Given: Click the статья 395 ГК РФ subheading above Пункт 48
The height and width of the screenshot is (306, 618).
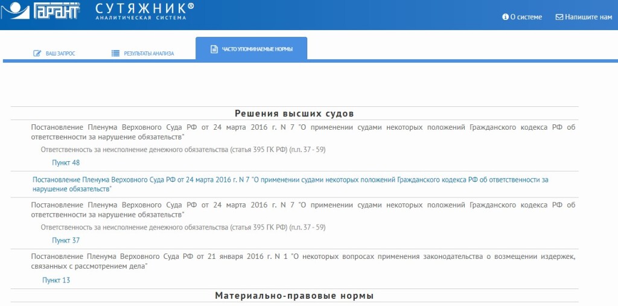Looking at the screenshot, I should coord(183,149).
